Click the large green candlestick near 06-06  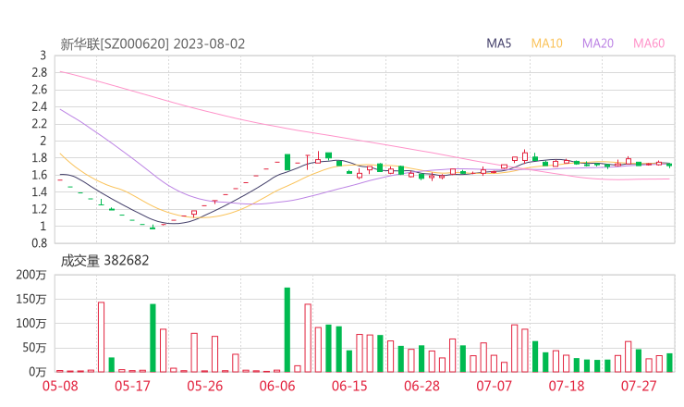[287, 162]
